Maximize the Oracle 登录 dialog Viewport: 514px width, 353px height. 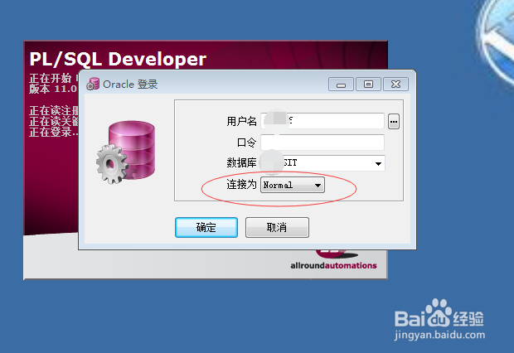pos(368,85)
